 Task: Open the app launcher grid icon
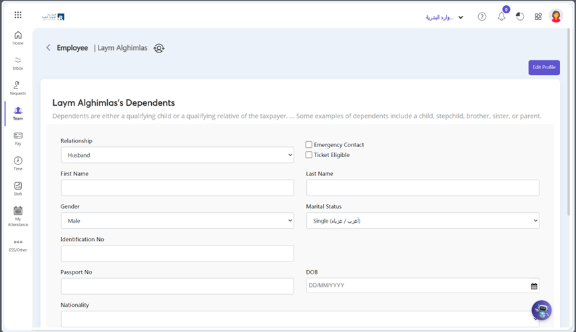[18, 15]
